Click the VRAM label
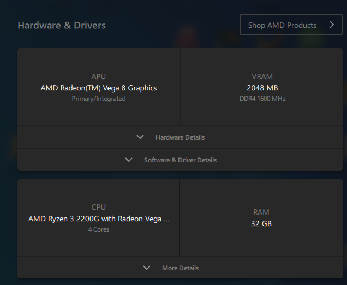Viewport: 347px width, 285px height. click(262, 77)
